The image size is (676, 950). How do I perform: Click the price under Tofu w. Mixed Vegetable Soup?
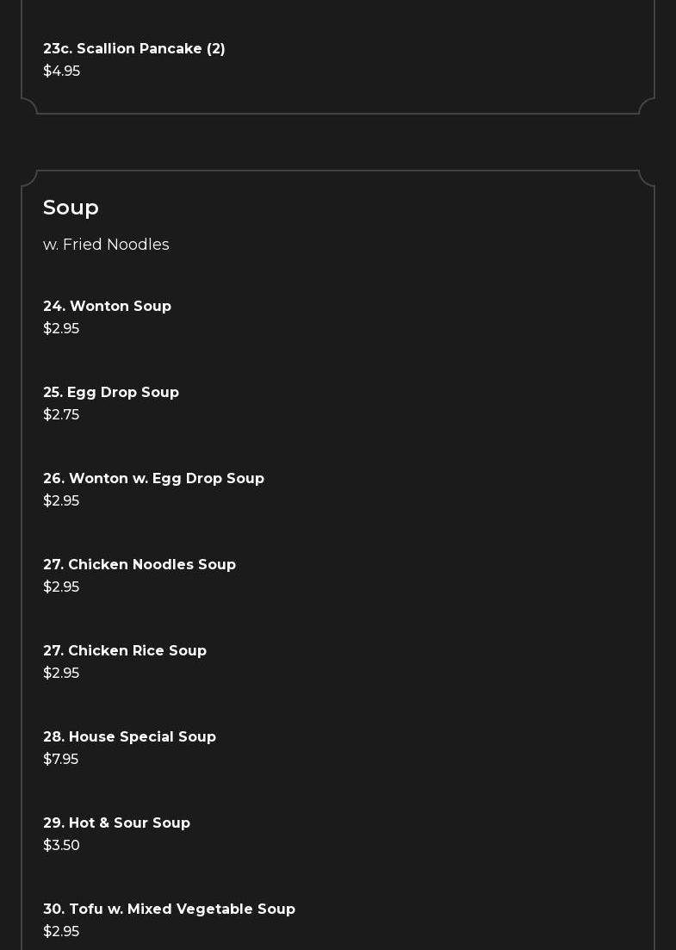point(61,932)
